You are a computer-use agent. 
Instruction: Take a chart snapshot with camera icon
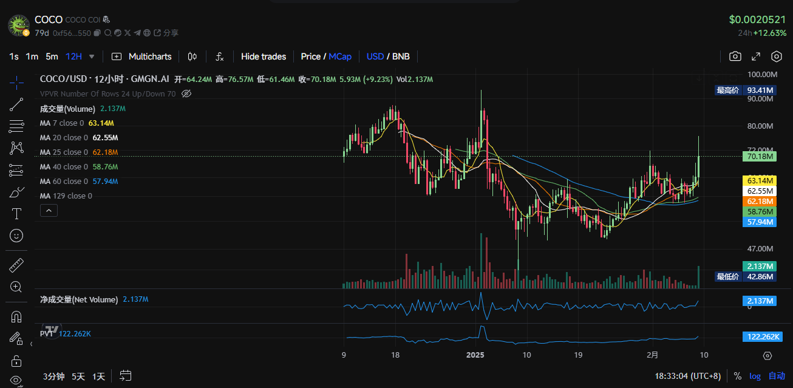[x=735, y=56]
